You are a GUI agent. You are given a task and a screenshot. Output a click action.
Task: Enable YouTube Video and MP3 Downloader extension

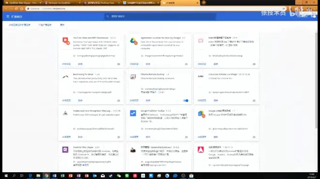tap(119, 64)
